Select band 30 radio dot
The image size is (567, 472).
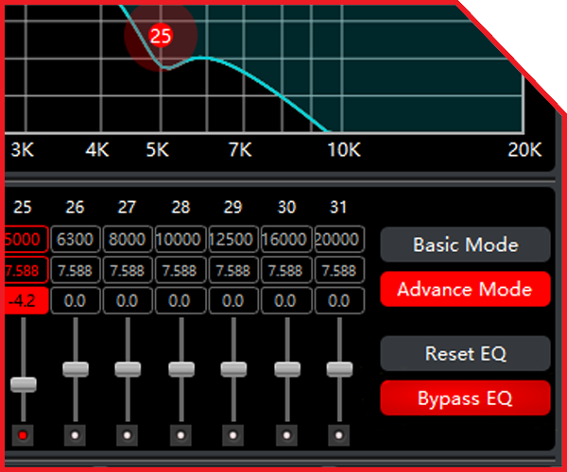click(x=286, y=435)
